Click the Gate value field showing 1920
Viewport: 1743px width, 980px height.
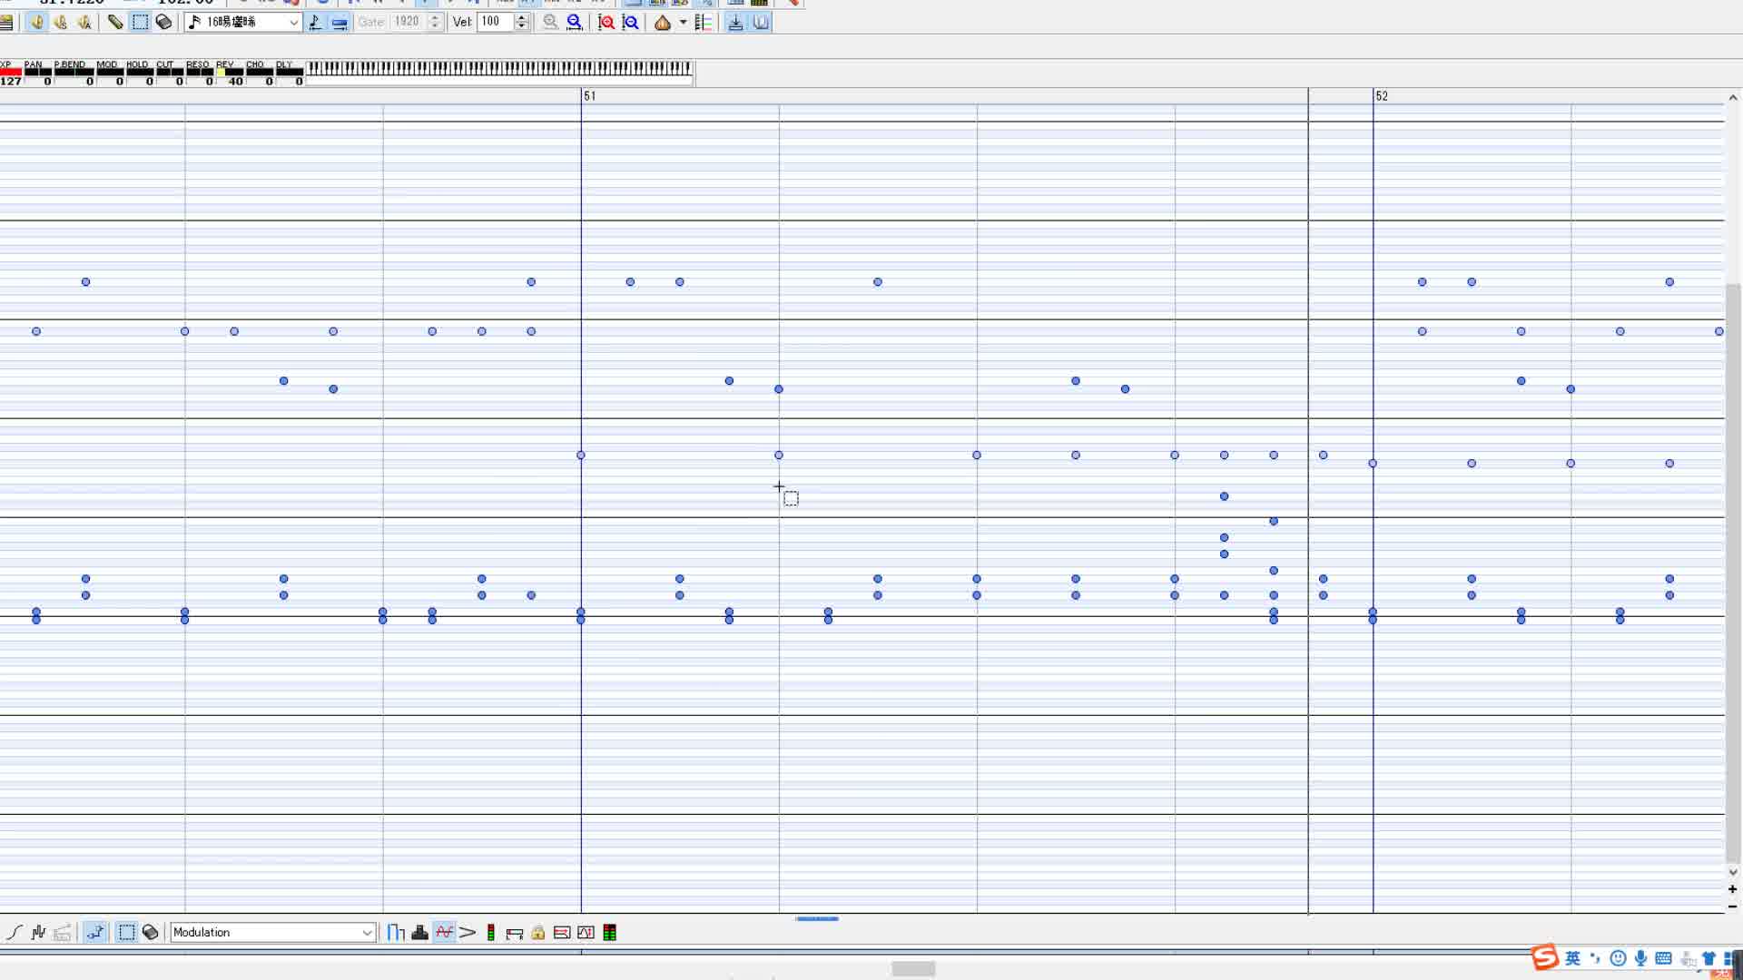(x=409, y=22)
